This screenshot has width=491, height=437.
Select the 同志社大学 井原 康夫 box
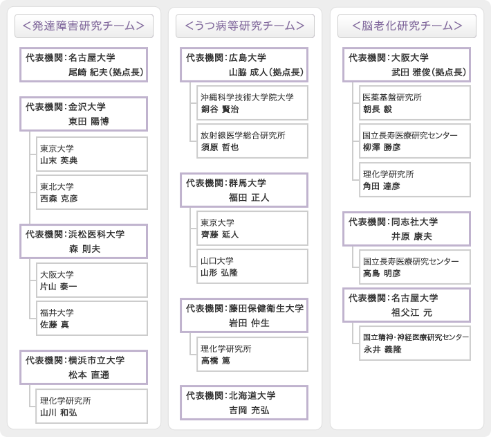tap(407, 229)
